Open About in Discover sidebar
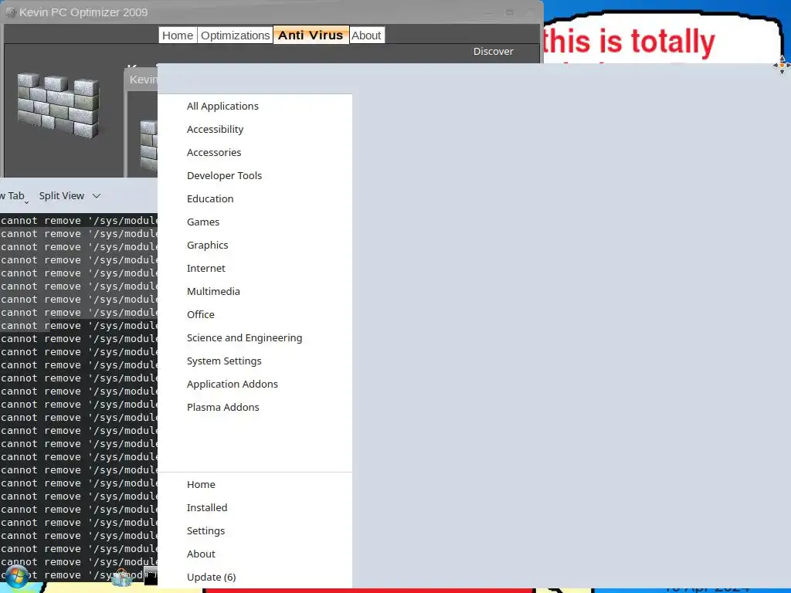 255,554
